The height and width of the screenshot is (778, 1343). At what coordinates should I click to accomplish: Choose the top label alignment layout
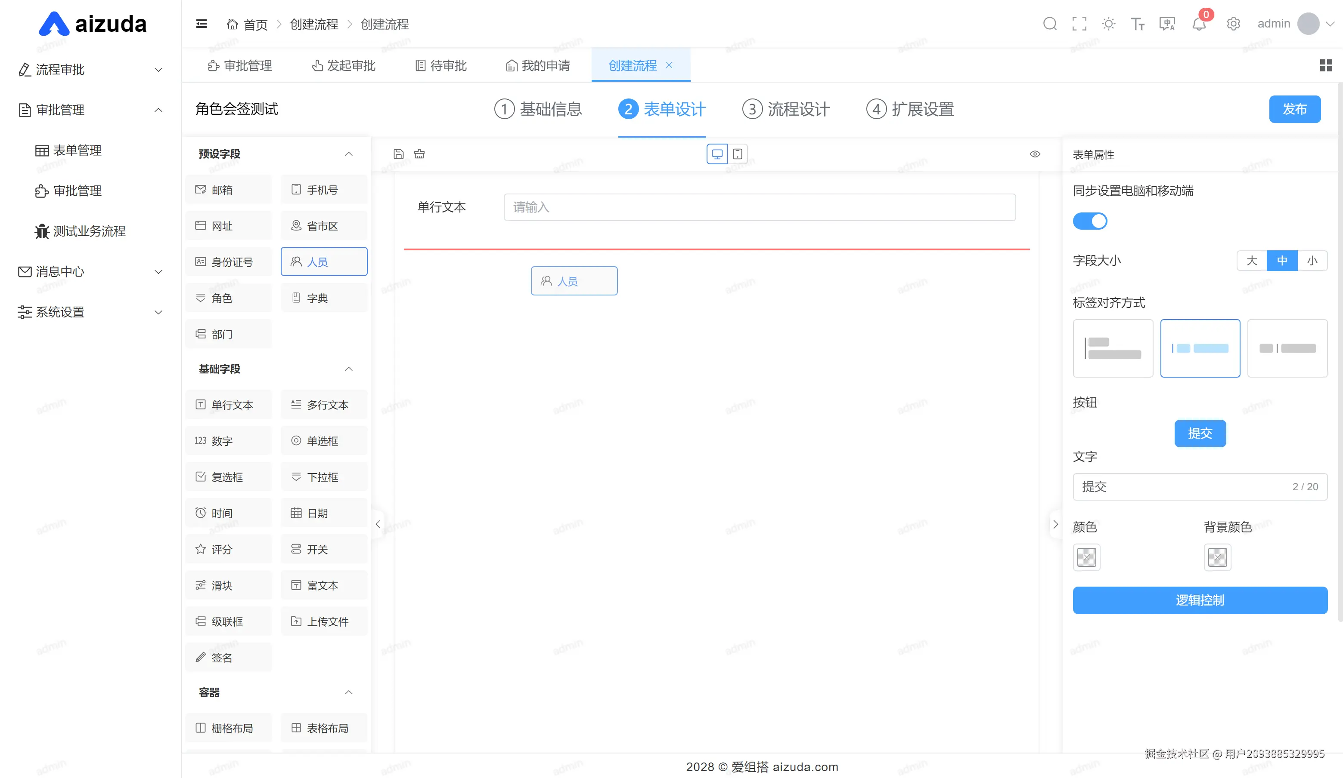(1113, 348)
